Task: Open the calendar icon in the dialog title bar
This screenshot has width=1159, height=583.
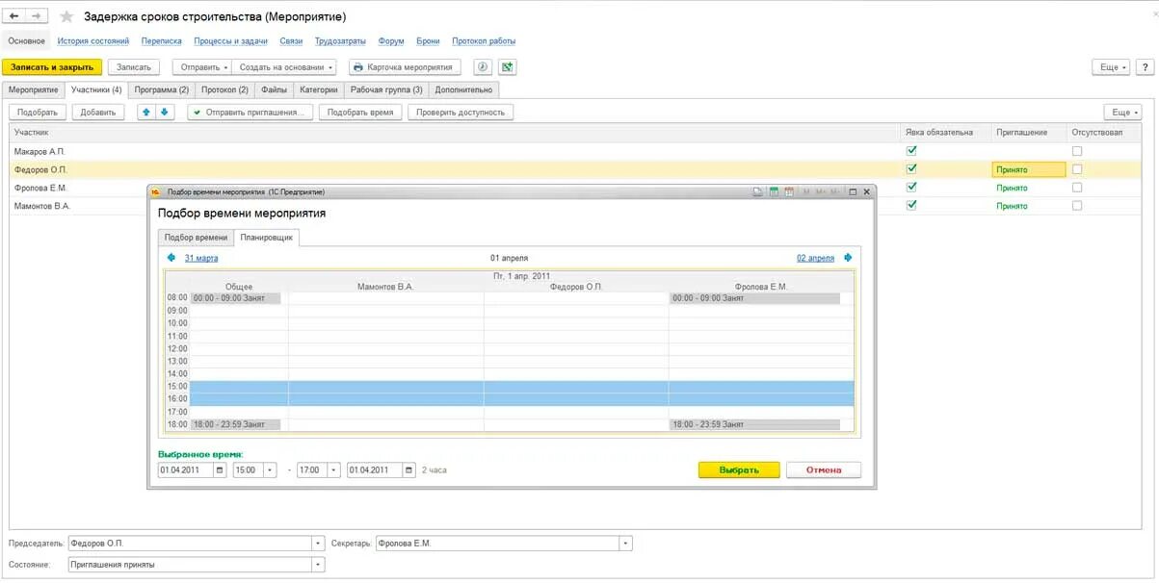Action: point(789,192)
